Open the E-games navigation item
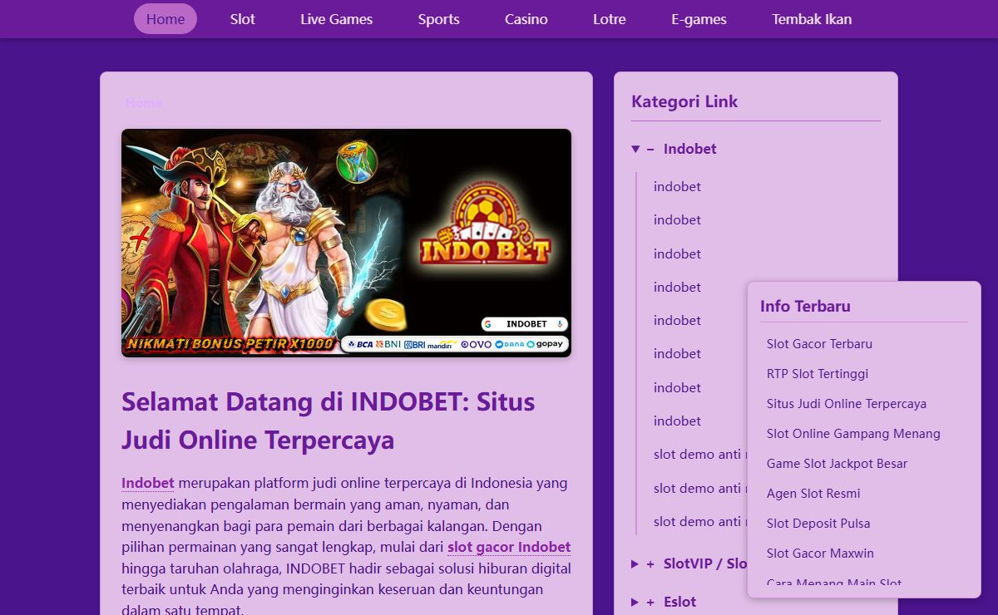998x615 pixels. pos(699,19)
